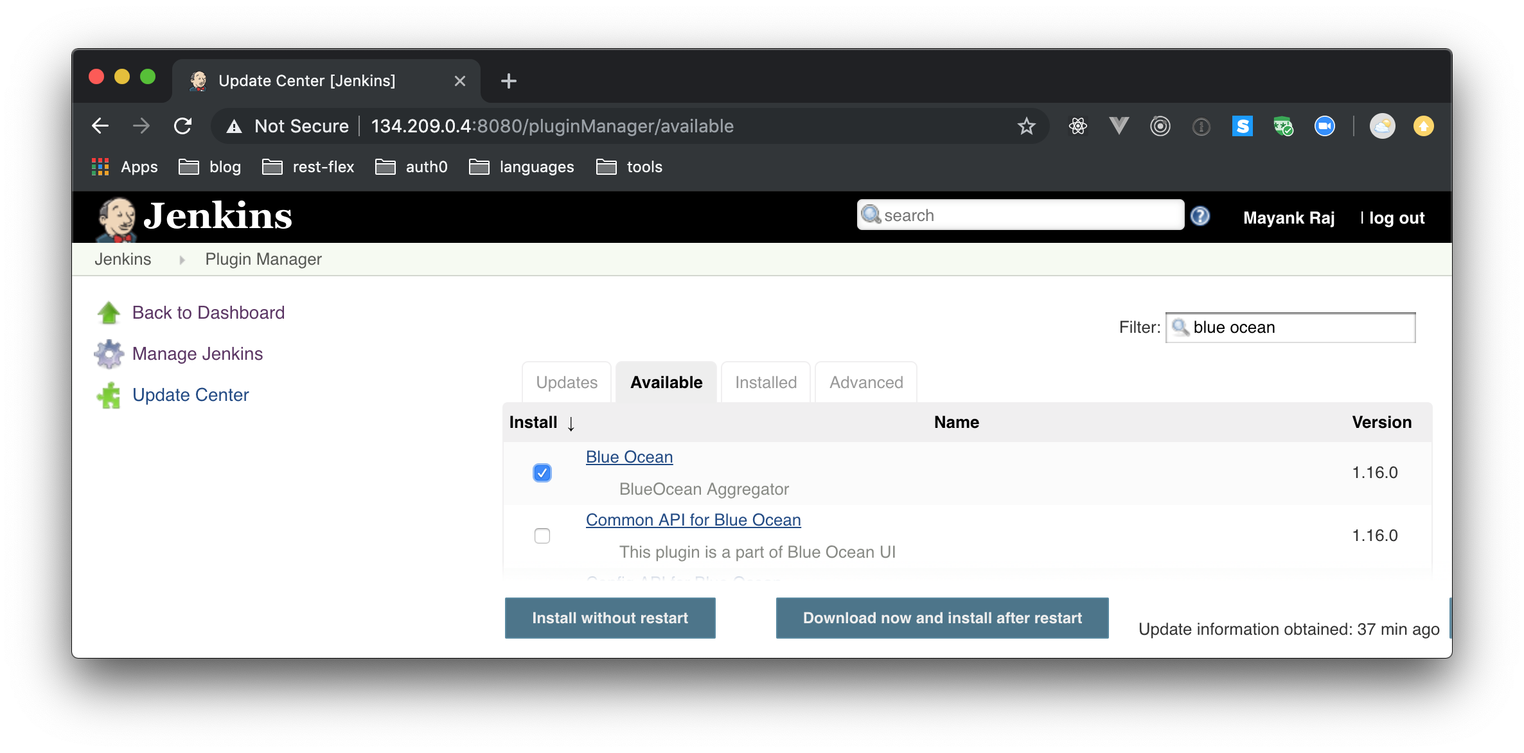This screenshot has height=753, width=1524.
Task: Uncheck the Blue Ocean plugin checkbox
Action: click(542, 473)
